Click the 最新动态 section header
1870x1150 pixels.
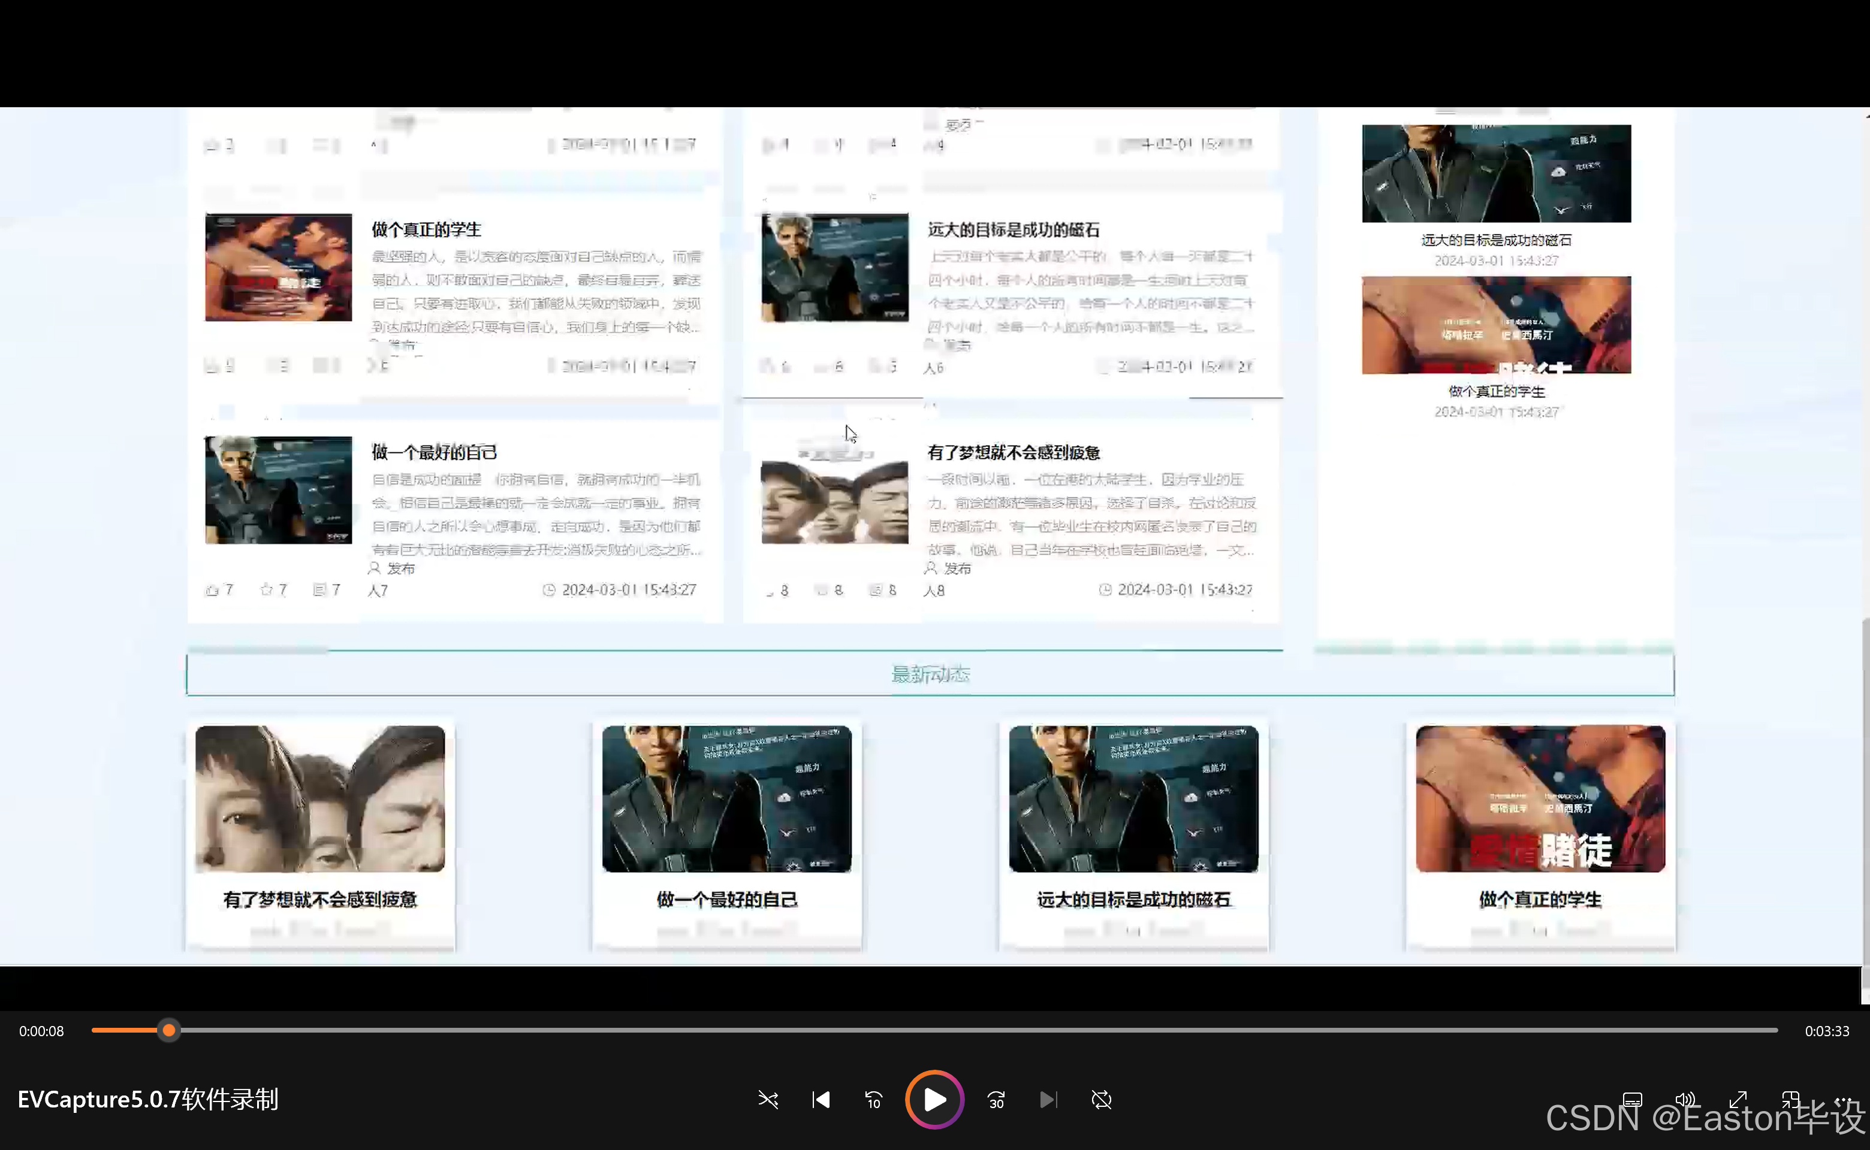[930, 674]
